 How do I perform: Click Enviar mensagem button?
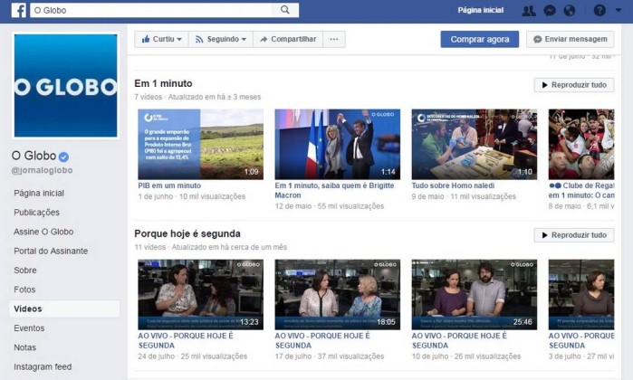click(x=569, y=39)
